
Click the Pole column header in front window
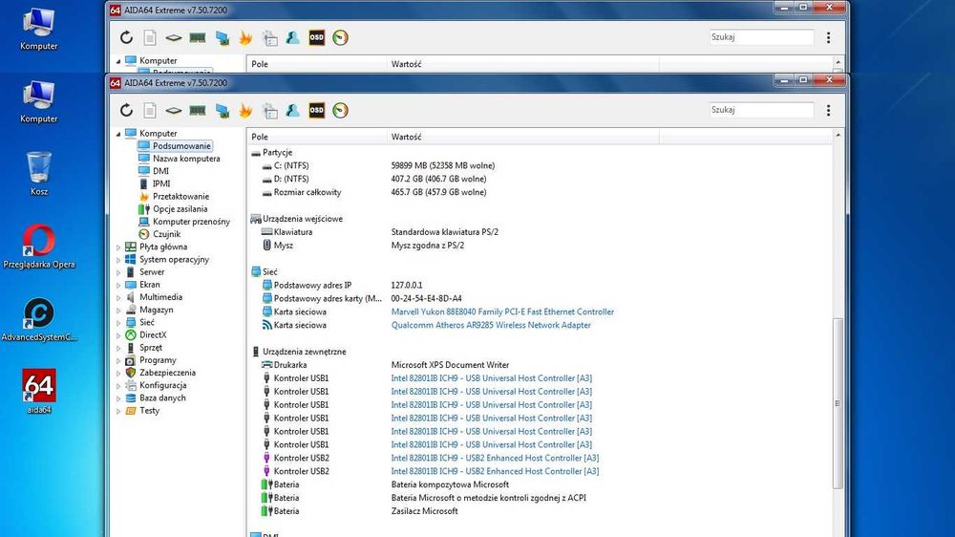point(317,138)
